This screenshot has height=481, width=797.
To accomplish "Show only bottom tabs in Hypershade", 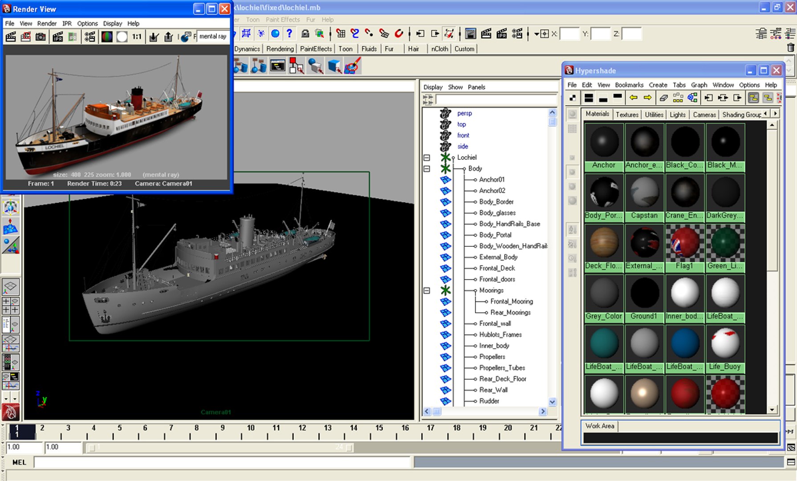I will tap(603, 98).
